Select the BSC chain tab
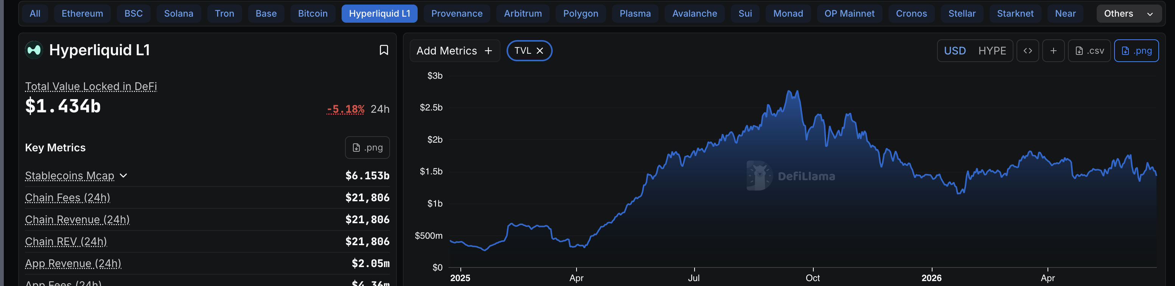Image resolution: width=1175 pixels, height=286 pixels. click(x=134, y=14)
